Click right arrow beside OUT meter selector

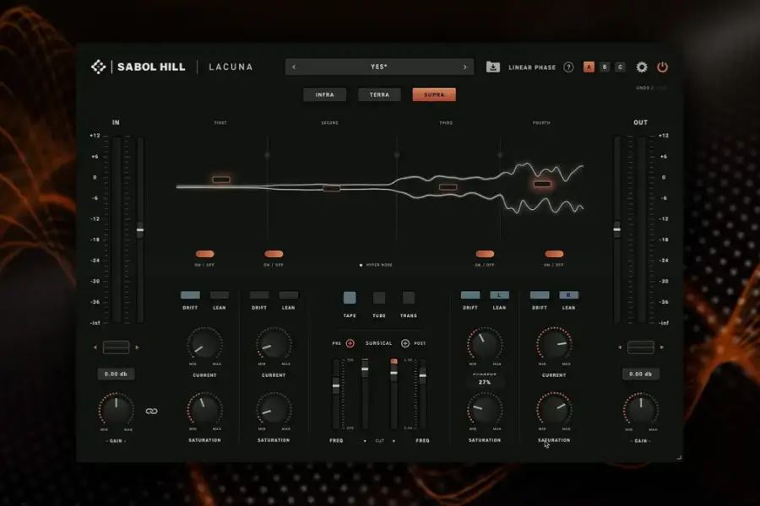tap(662, 347)
